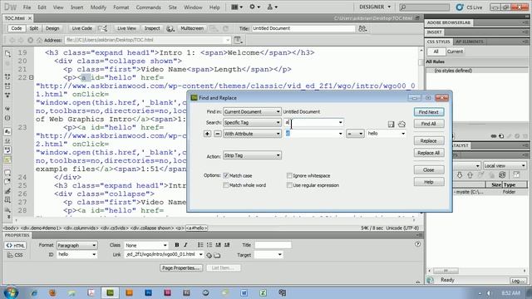The width and height of the screenshot is (532, 299).
Task: Open Extend Dreamweaver gear menu
Action: point(254,7)
